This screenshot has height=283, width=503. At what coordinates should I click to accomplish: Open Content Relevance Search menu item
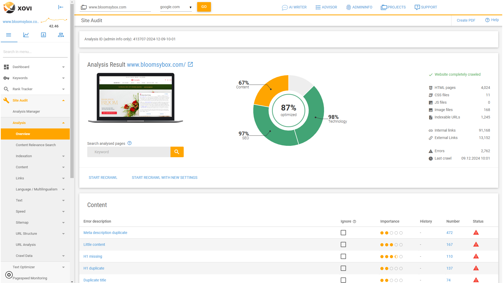coord(36,145)
